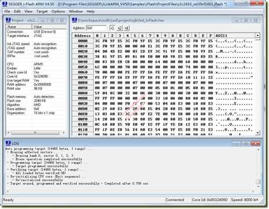Select the Endian row
Viewport: 269px width, 209px height.
pos(36,68)
